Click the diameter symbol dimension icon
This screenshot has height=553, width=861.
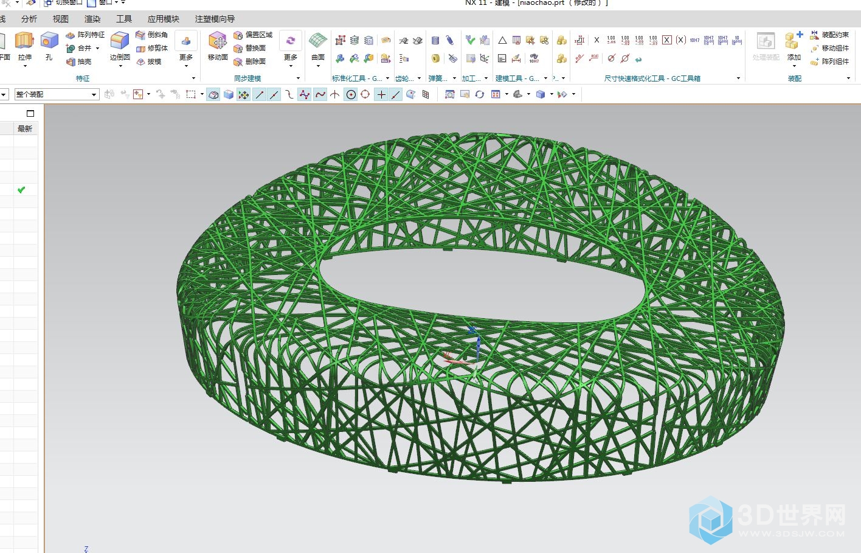tap(611, 58)
